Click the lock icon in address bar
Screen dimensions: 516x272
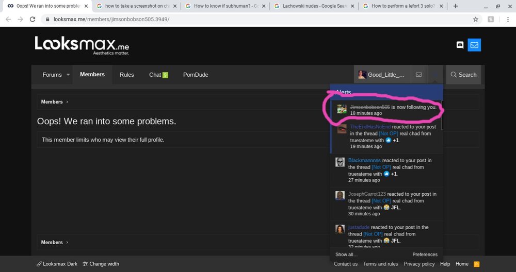pos(47,20)
